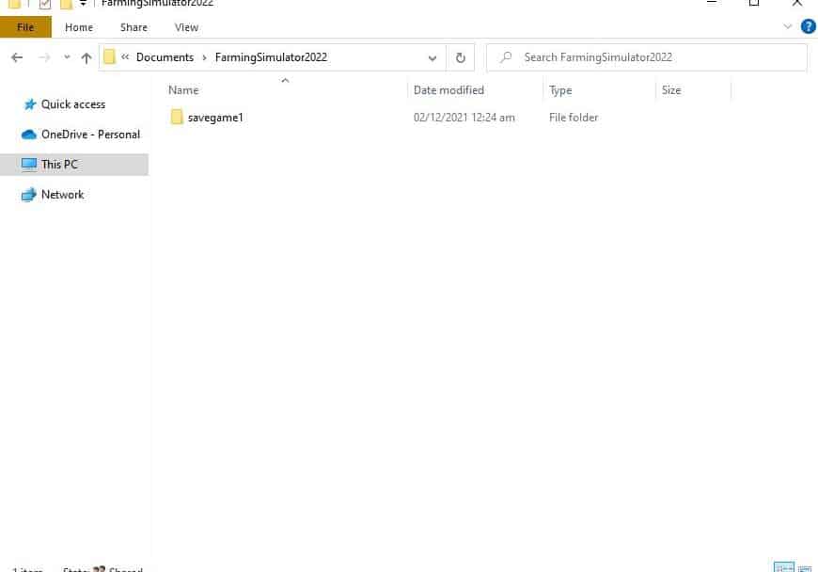Navigate to Documents in the address bar

165,57
